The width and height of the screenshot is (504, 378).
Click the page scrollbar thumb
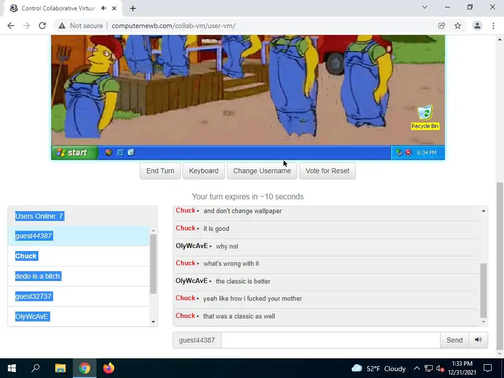pos(500,266)
